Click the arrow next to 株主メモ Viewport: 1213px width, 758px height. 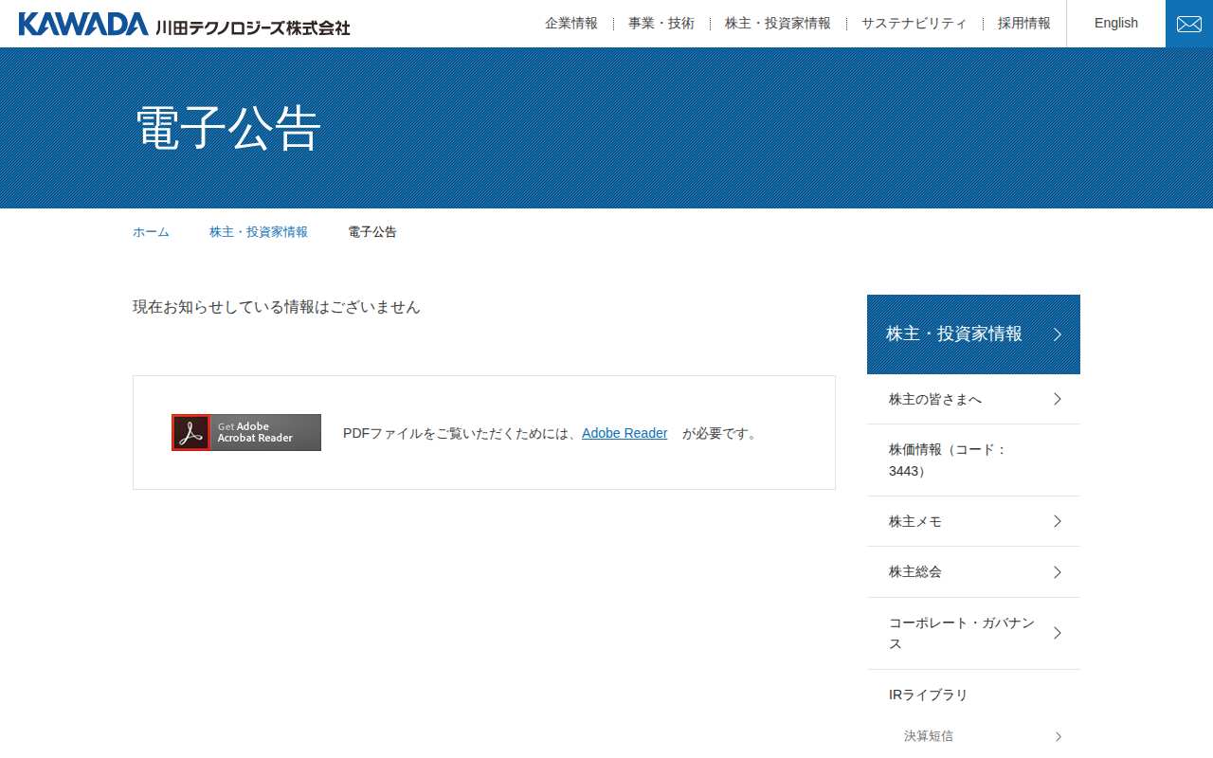point(1058,521)
